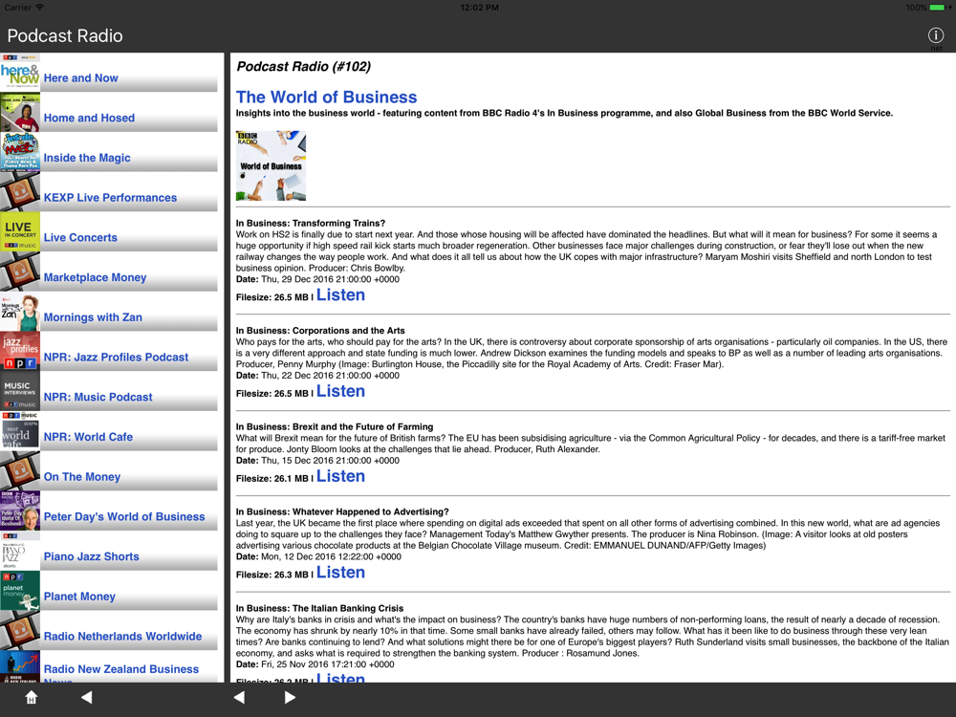Tap the Marketplace Money headphone icon
The width and height of the screenshot is (956, 717).
[x=20, y=272]
